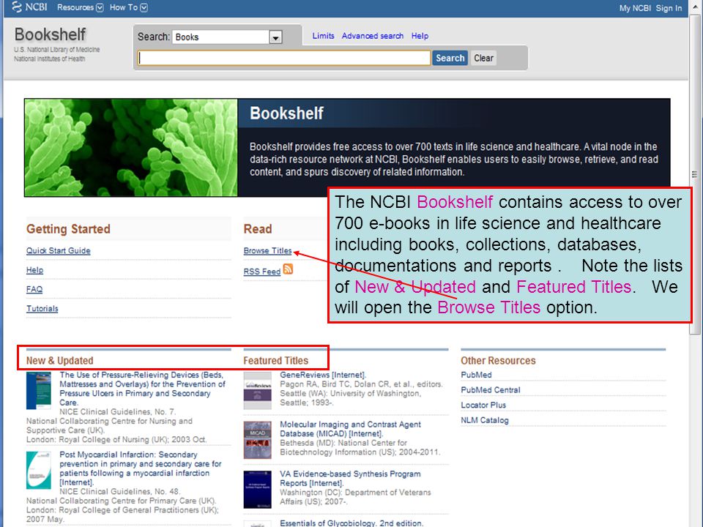Open the How To dropdown menu
This screenshot has width=703, height=527.
pos(129,7)
